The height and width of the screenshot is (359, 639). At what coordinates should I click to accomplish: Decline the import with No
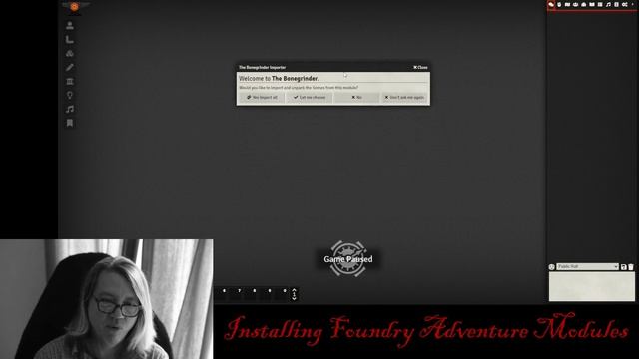point(356,98)
